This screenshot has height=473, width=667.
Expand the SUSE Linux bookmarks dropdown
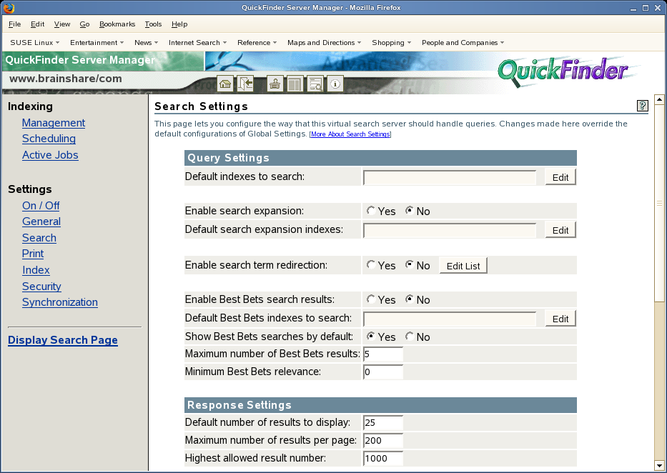pyautogui.click(x=35, y=42)
